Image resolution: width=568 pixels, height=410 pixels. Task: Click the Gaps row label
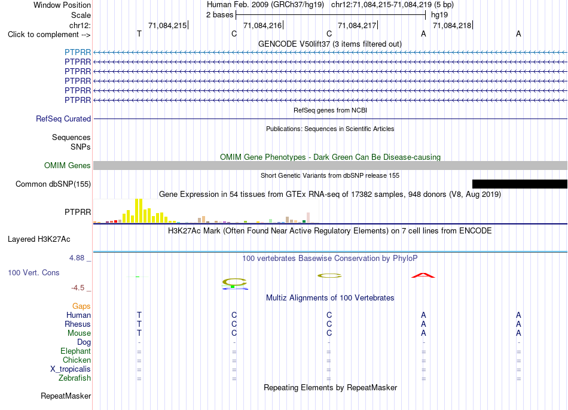click(x=81, y=306)
